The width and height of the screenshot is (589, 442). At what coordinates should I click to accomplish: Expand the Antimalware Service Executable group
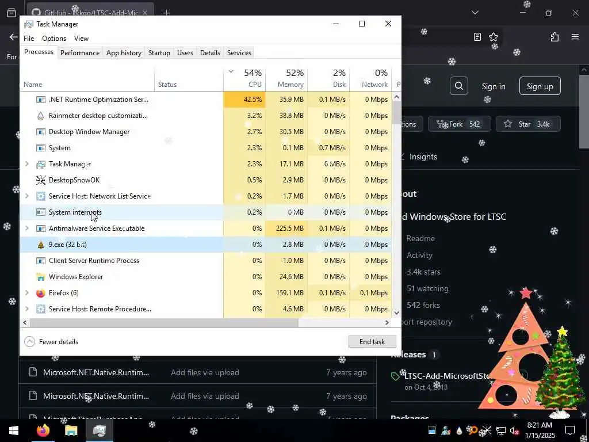click(x=26, y=228)
